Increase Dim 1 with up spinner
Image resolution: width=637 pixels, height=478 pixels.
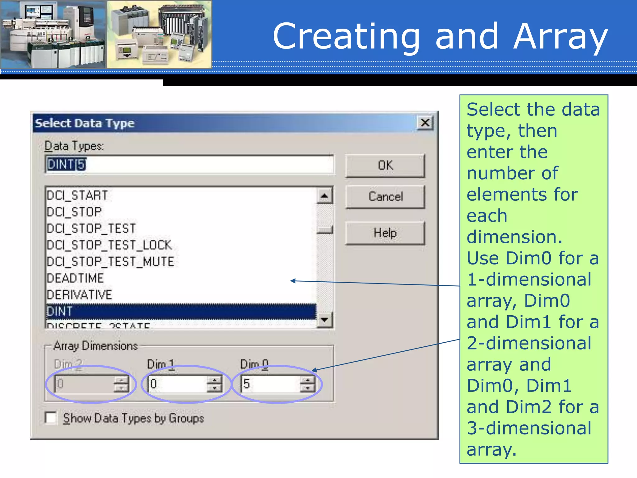[214, 380]
